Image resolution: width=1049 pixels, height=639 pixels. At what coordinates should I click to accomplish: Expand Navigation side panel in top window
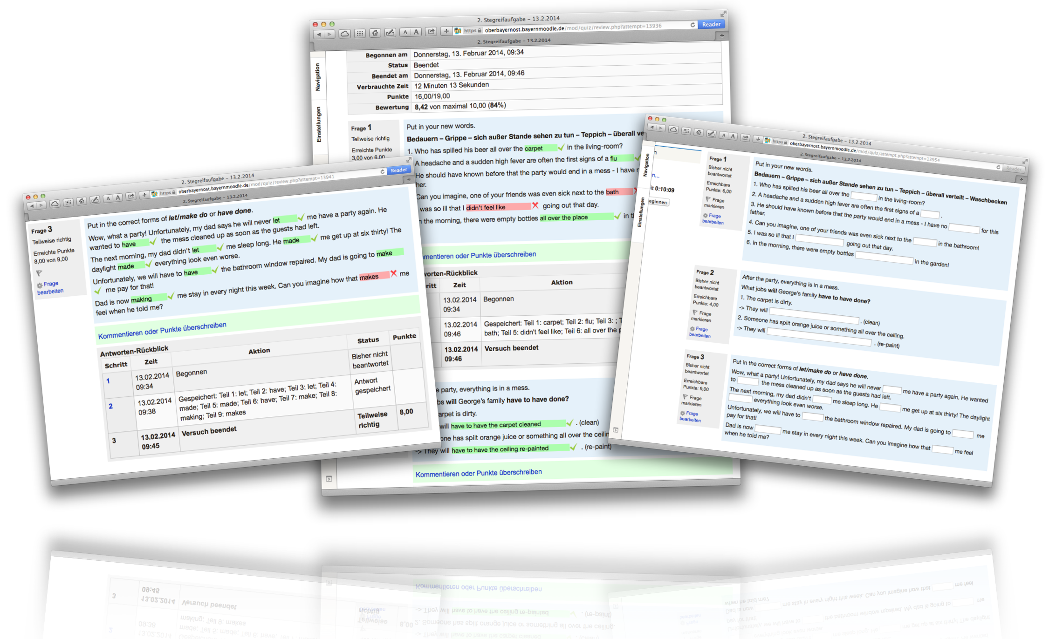click(x=318, y=77)
